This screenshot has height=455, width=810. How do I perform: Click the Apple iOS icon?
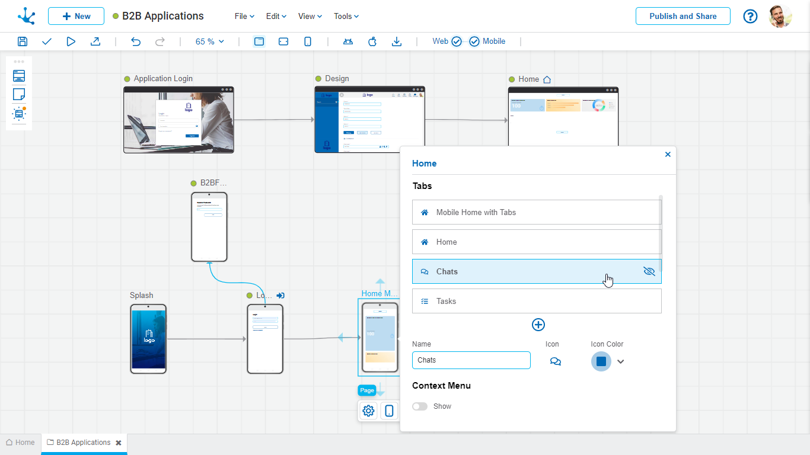click(372, 41)
